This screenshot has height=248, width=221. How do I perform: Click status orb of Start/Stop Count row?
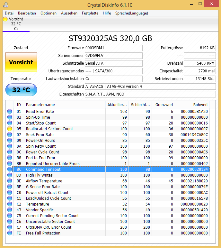(x=10, y=123)
